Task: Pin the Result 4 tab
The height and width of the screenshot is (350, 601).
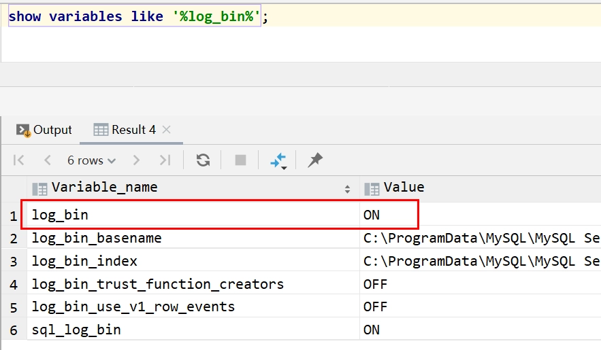Action: 315,160
